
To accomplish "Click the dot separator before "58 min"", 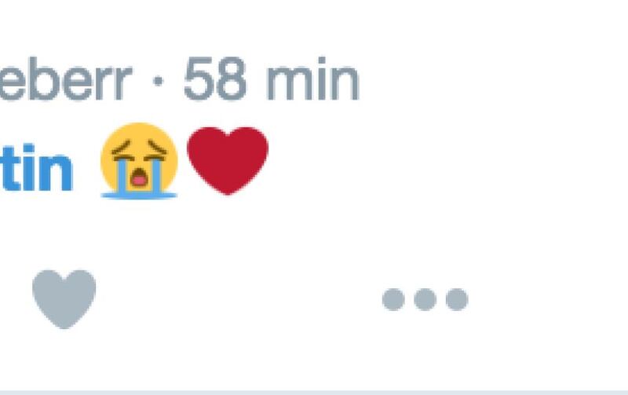I will coord(159,82).
